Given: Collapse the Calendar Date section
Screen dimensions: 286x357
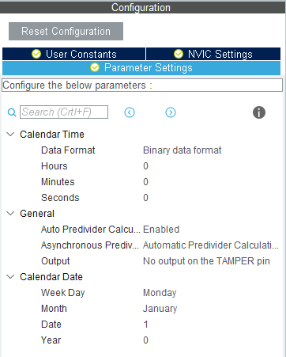Looking at the screenshot, I should [10, 277].
